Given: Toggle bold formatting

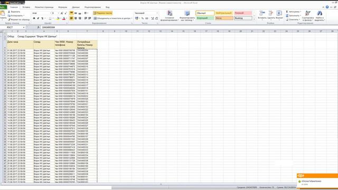Looking at the screenshot, I should point(34,18).
